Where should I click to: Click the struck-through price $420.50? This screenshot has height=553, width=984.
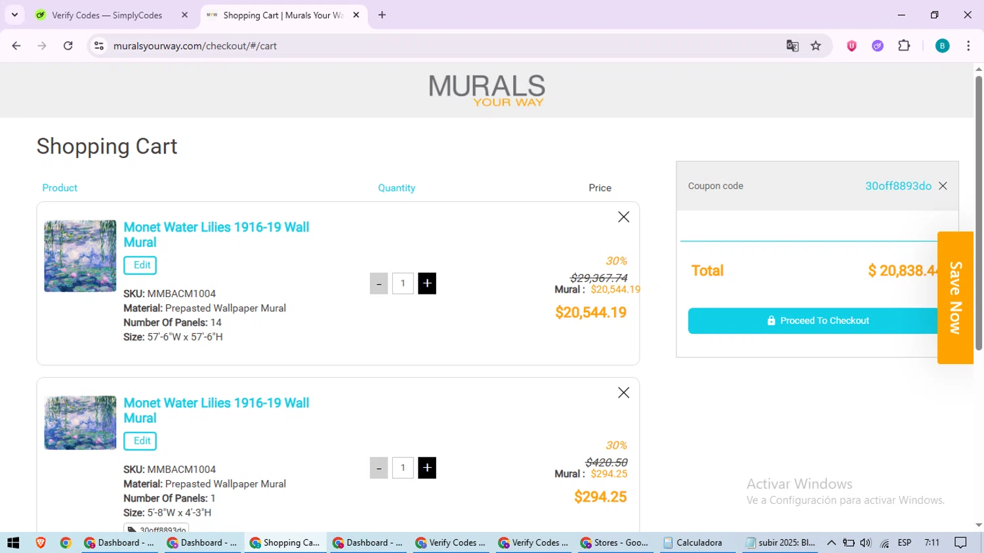pos(606,462)
